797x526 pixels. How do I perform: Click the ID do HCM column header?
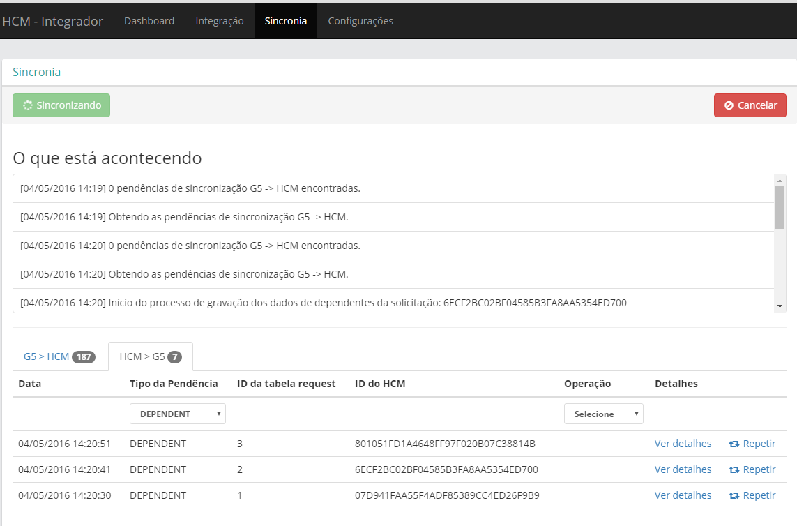point(380,384)
